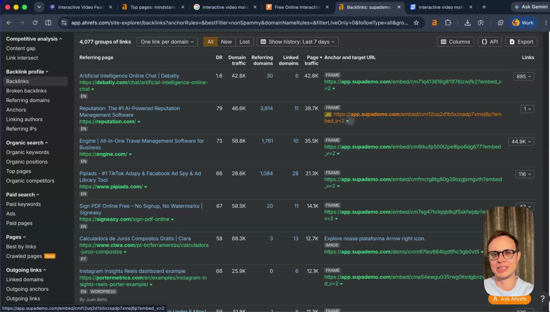Click the spiral extension icon near Work profile
Screen dimensions: 550x312
point(500,23)
